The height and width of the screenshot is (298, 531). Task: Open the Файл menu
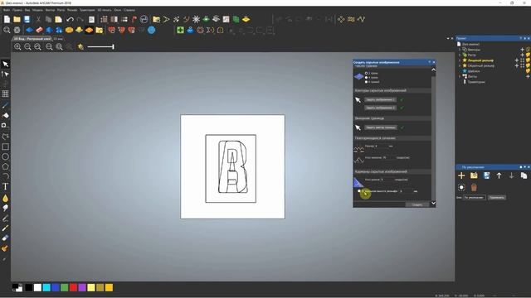click(x=7, y=10)
